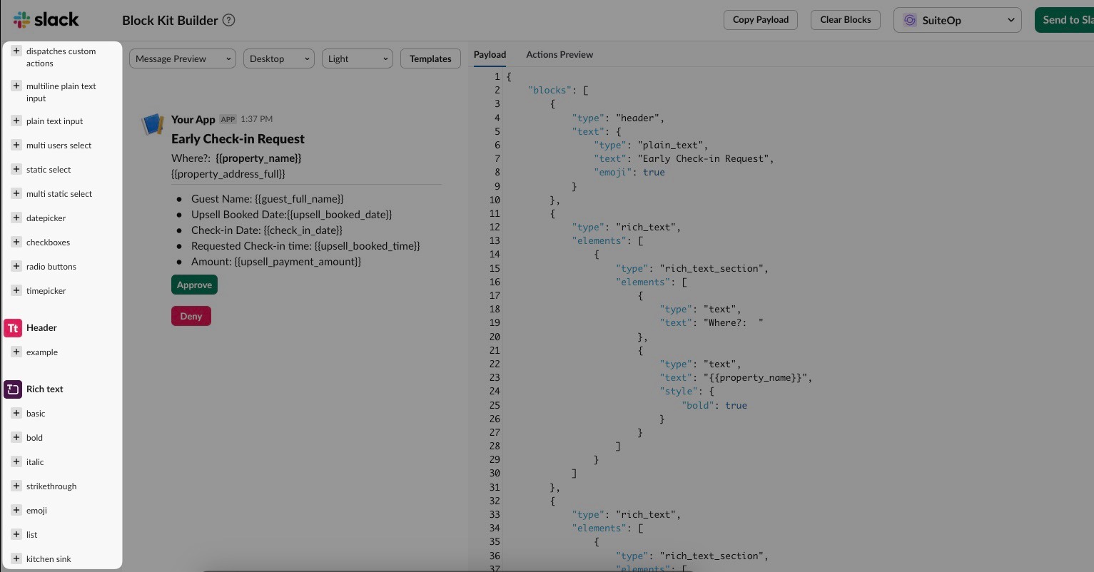The height and width of the screenshot is (572, 1094).
Task: Open the Light theme dropdown
Action: point(357,58)
